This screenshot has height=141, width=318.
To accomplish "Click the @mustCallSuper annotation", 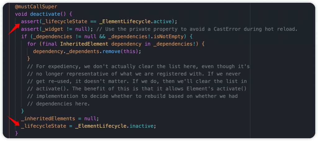I will [36, 7].
